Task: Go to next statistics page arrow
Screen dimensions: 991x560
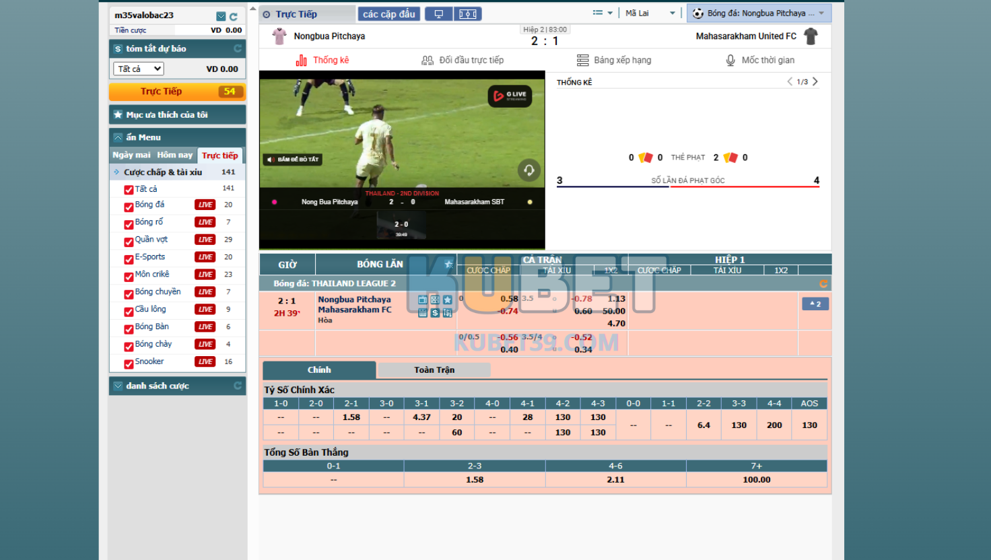Action: pos(815,81)
